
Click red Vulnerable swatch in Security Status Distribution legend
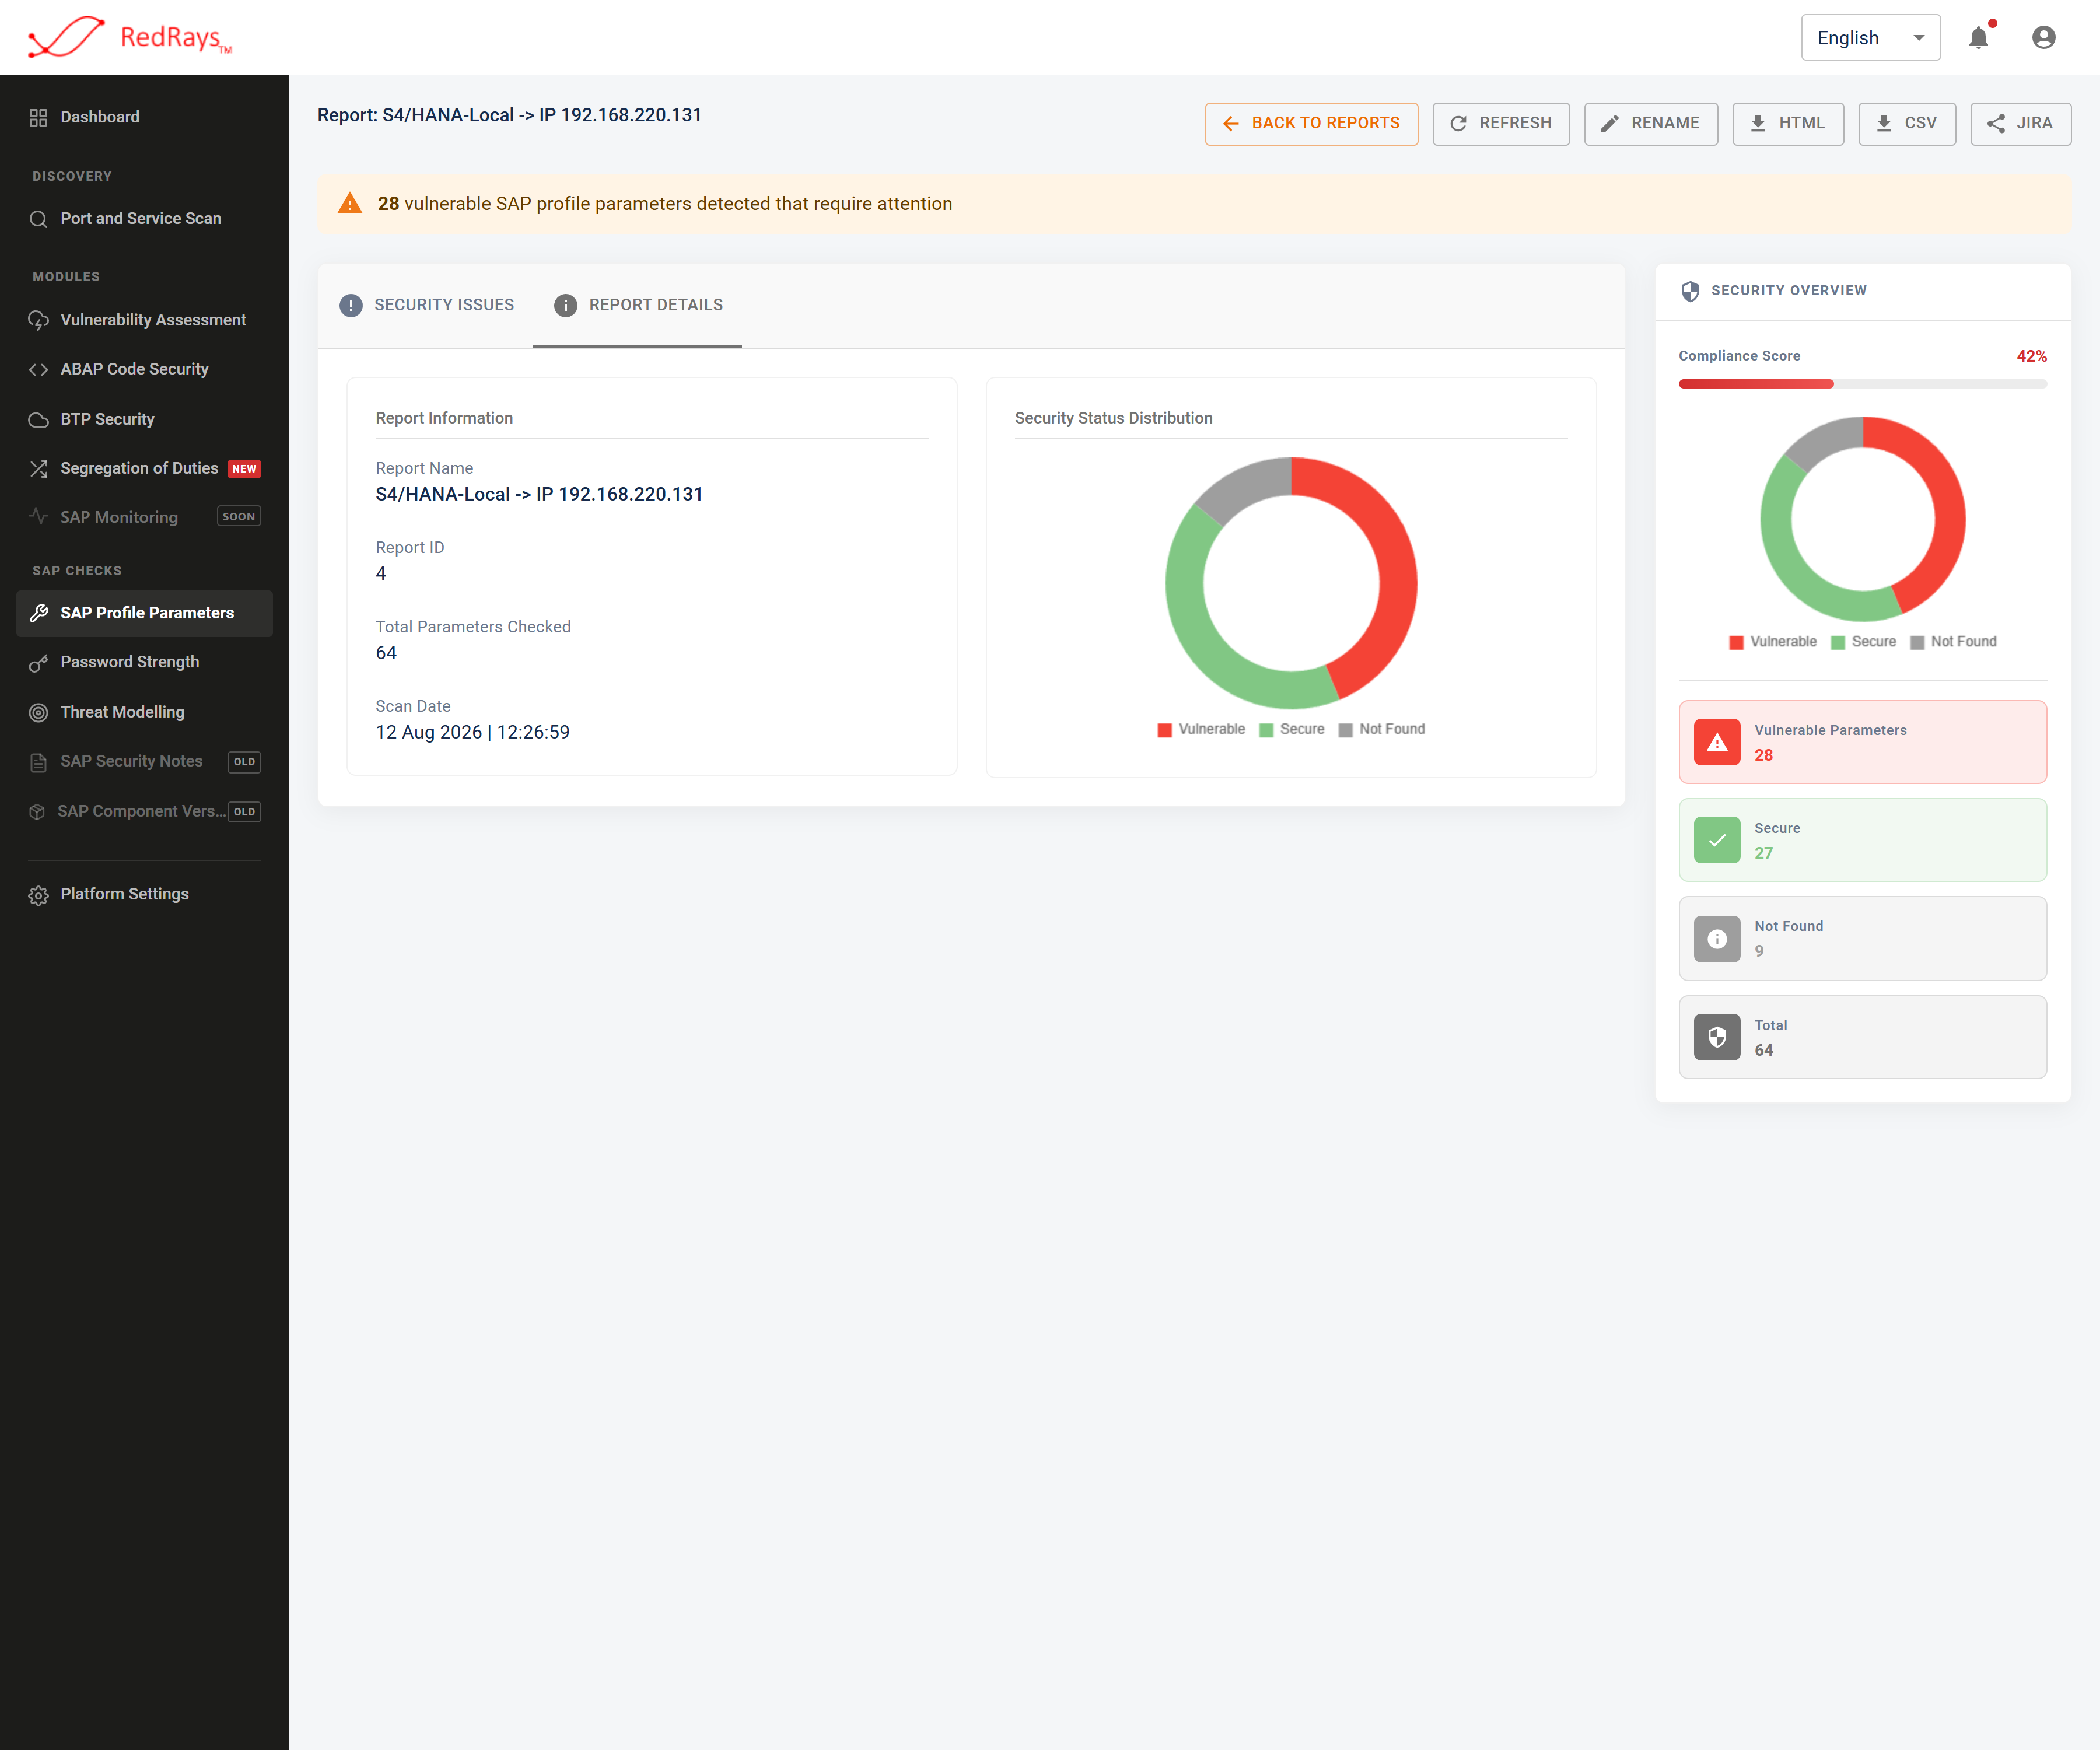tap(1164, 730)
